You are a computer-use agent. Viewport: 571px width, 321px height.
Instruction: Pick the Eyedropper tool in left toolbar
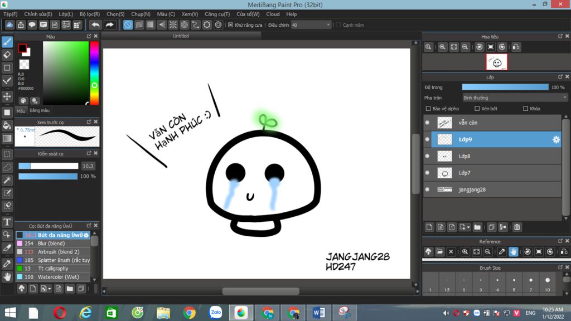pos(7,264)
